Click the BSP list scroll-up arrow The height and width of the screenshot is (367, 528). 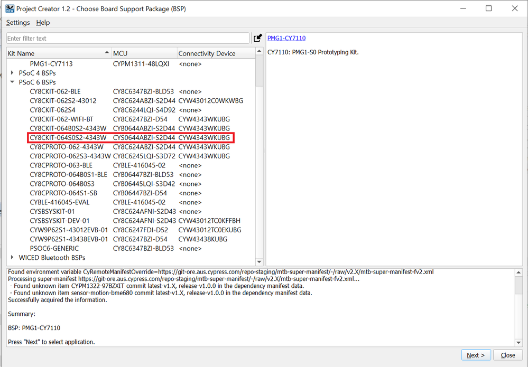[259, 51]
